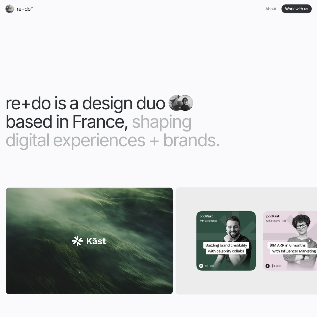Play the Catherine Hollie podcast episode

click(268, 266)
